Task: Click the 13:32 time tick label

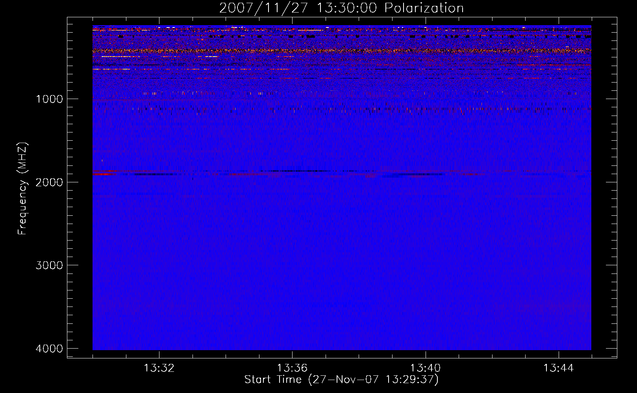Action: click(159, 368)
